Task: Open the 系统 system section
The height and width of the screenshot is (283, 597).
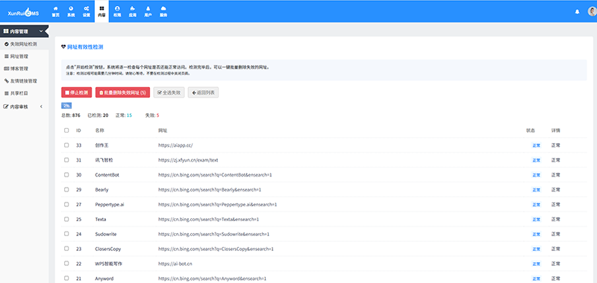Action: click(x=71, y=11)
